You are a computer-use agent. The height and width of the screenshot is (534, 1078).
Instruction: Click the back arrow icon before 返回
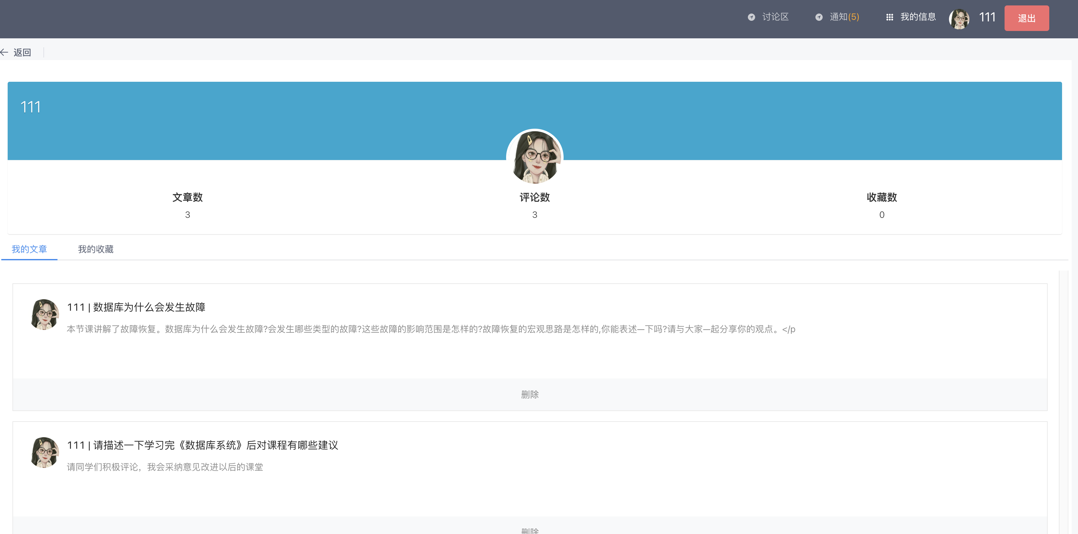pyautogui.click(x=4, y=52)
